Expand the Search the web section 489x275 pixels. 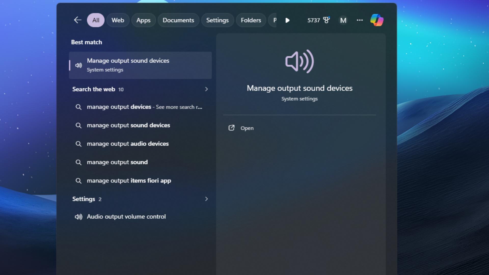click(206, 89)
